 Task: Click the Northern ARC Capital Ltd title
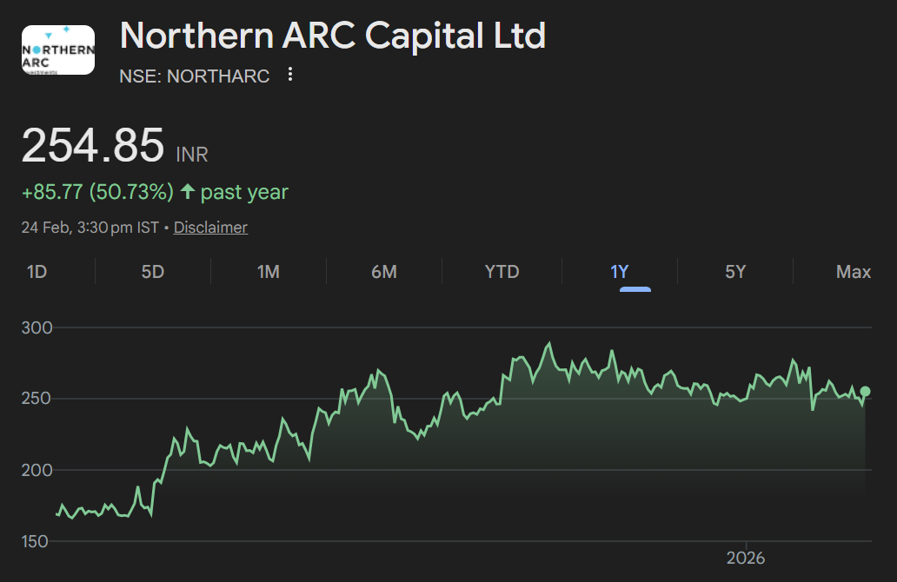click(333, 36)
